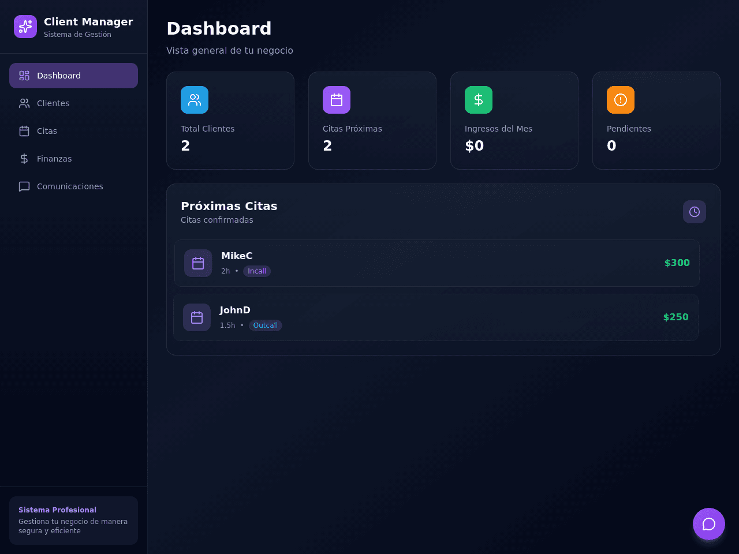Click the blue Total Clientes users icon
The width and height of the screenshot is (739, 554).
[195, 100]
